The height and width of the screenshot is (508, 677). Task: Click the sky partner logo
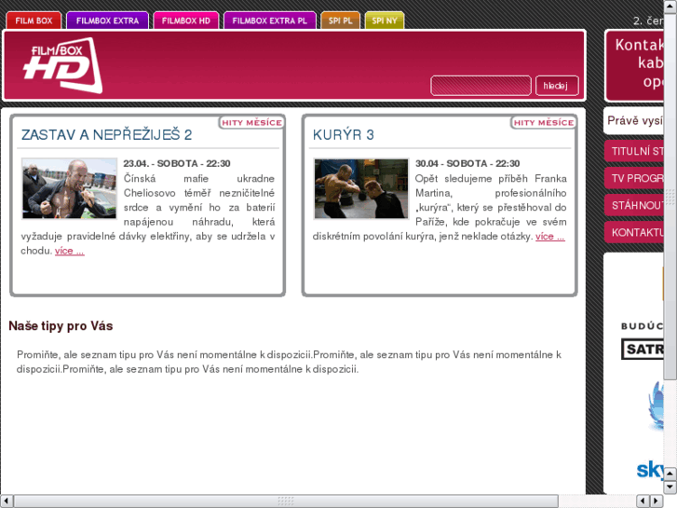point(650,470)
